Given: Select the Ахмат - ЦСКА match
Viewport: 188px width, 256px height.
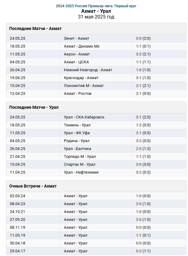Looking at the screenshot, I should [76, 62].
